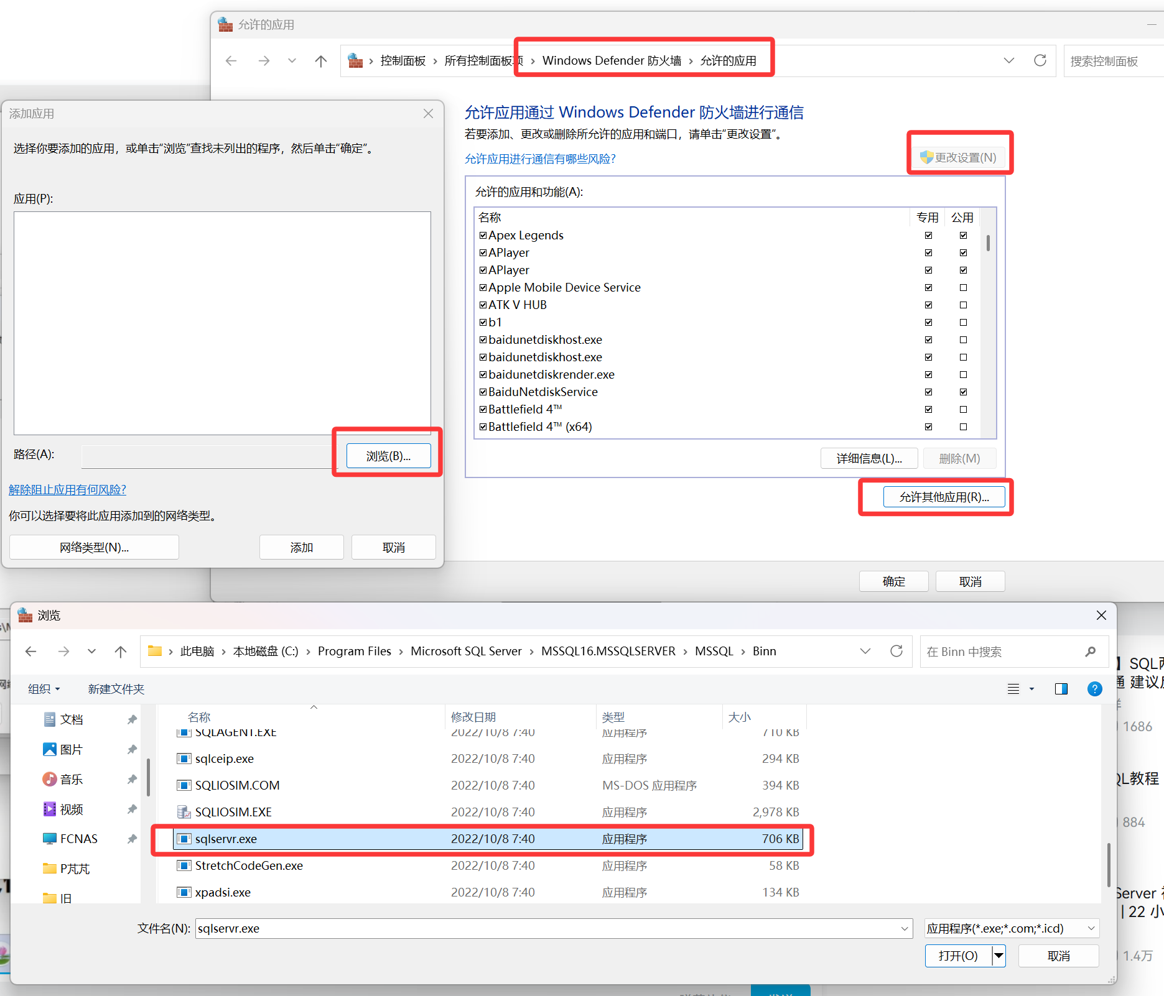Sort by 修改日期 column header
Screen dimensions: 1164x996
(473, 717)
